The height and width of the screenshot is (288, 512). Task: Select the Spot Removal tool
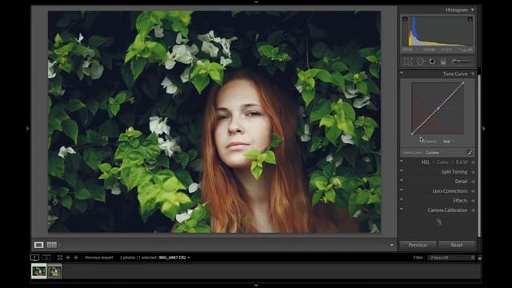[x=421, y=62]
